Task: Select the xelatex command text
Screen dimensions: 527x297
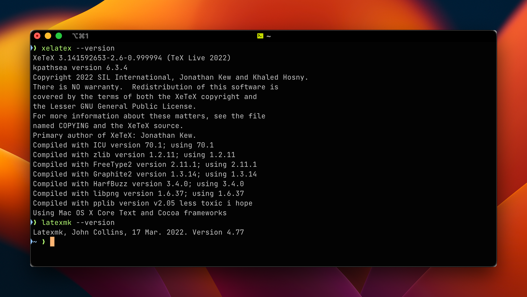Action: coord(57,48)
